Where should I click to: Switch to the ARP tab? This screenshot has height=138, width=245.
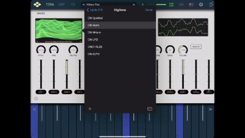point(61,4)
